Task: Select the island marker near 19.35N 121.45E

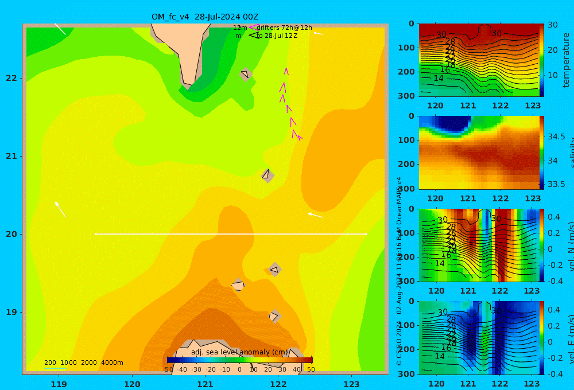Action: [x=238, y=284]
